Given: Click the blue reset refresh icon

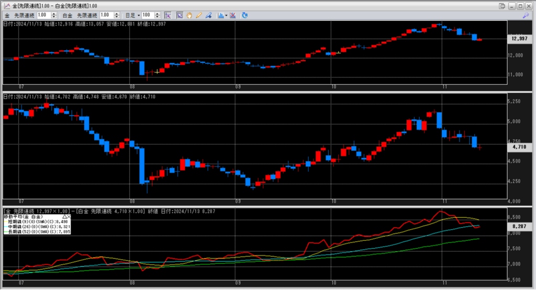Looking at the screenshot, I should pyautogui.click(x=245, y=15).
